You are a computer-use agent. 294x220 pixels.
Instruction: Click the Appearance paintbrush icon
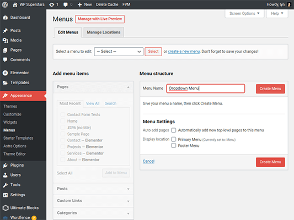click(6, 96)
